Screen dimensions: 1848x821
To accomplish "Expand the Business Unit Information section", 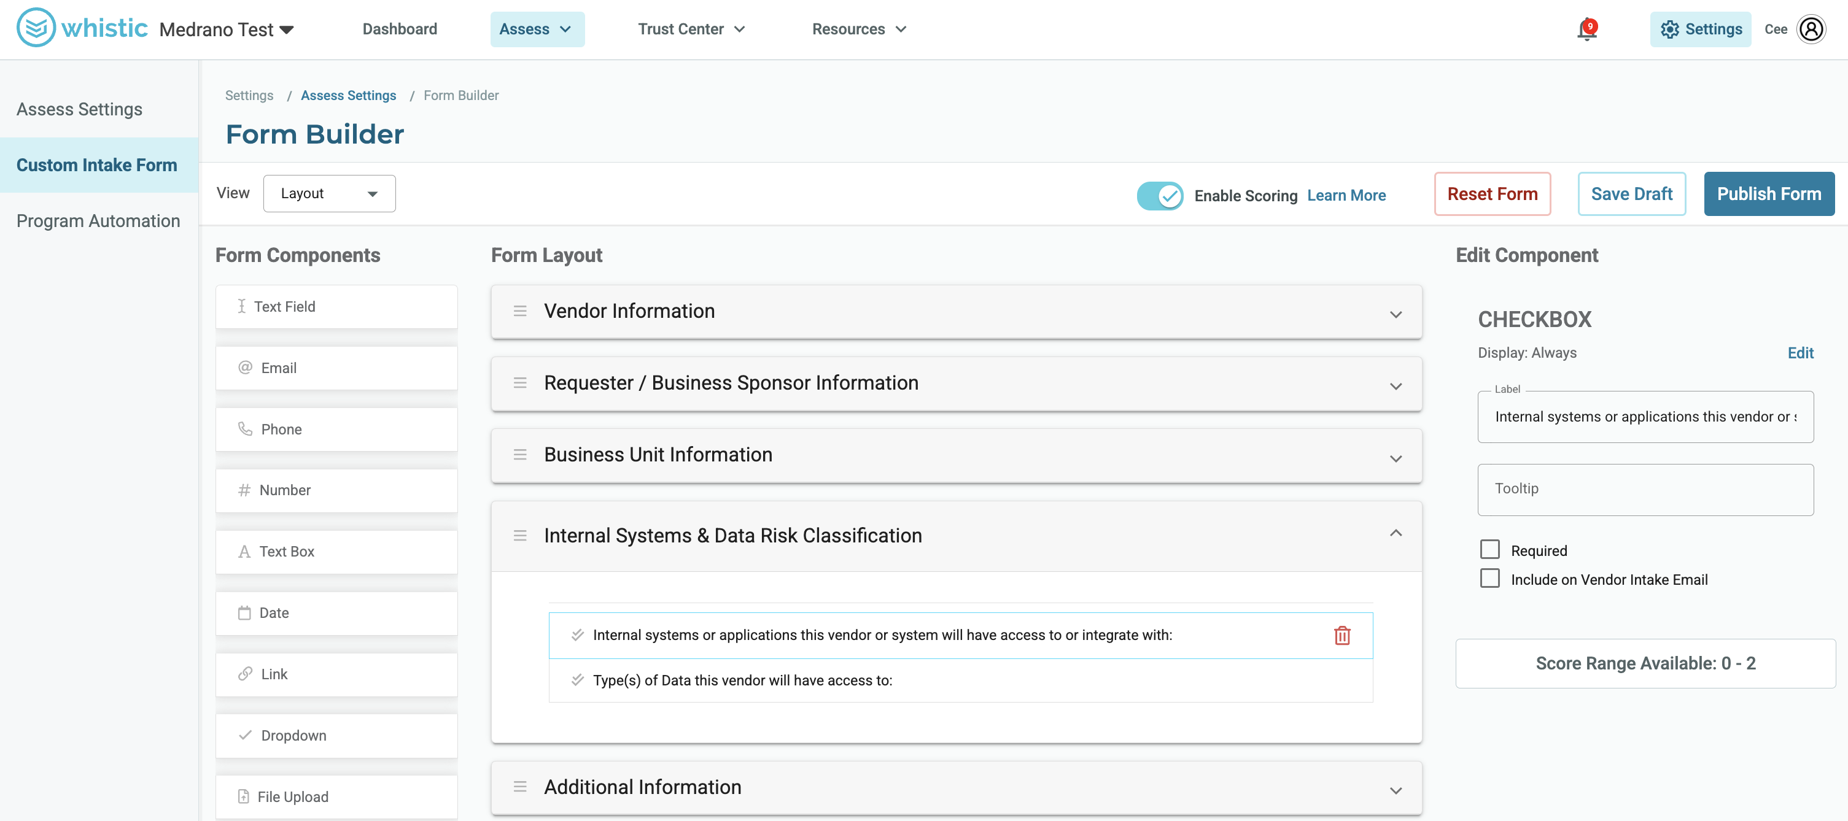I will [1396, 458].
